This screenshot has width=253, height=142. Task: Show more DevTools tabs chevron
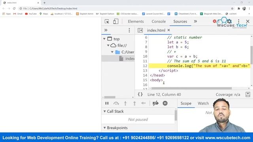click(195, 21)
